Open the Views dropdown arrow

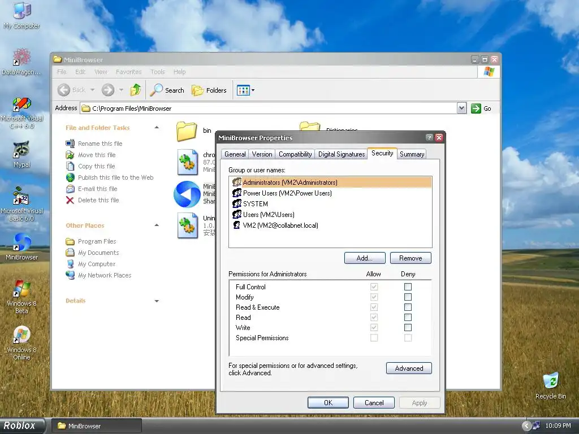coord(253,90)
